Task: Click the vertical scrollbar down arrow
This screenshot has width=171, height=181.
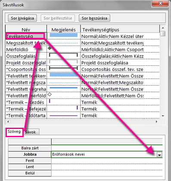Action: coord(163,116)
